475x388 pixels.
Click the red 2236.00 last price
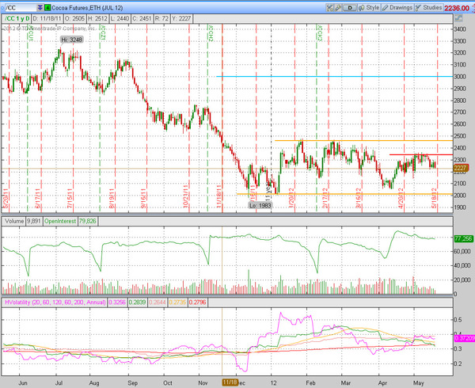[x=457, y=8]
